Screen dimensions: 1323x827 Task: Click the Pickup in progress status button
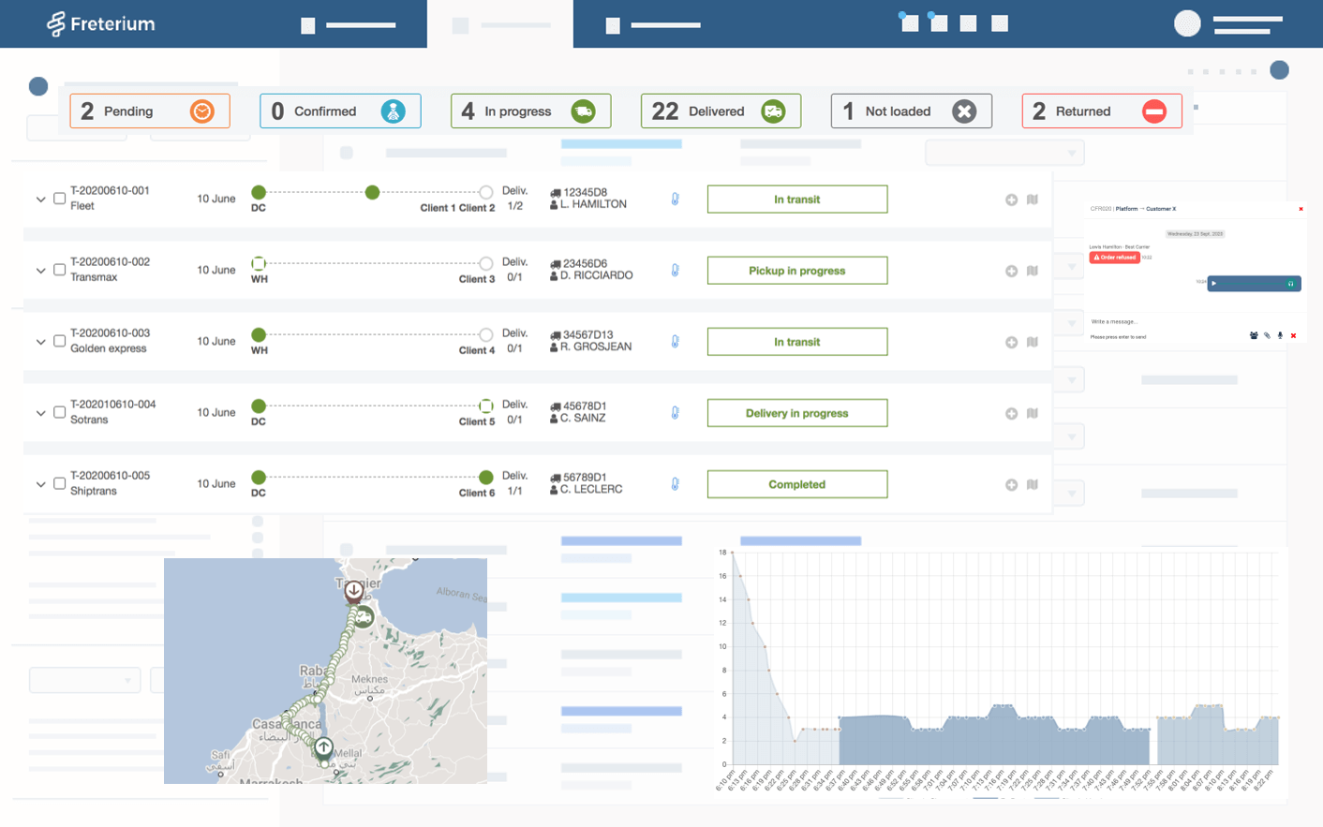tap(796, 271)
